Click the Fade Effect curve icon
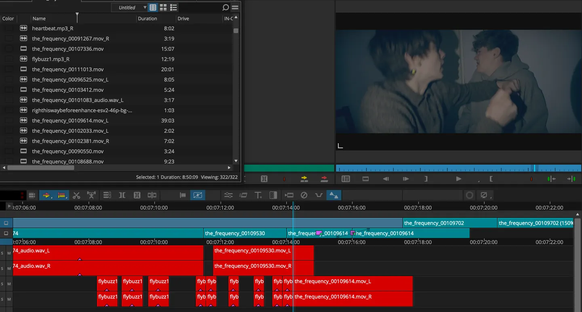Viewport: 582px width, 312px height. coord(319,195)
